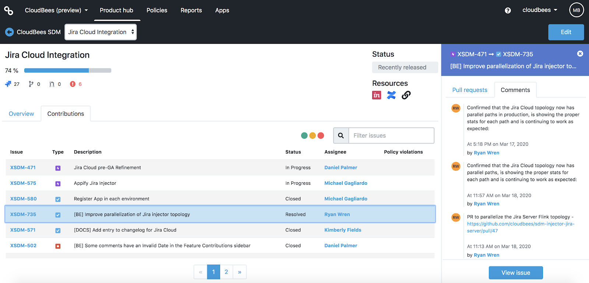Go to next page with double arrow
This screenshot has height=283, width=589.
(x=240, y=272)
